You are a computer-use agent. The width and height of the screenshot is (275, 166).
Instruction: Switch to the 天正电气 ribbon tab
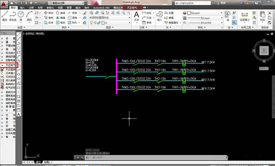pyautogui.click(x=132, y=7)
